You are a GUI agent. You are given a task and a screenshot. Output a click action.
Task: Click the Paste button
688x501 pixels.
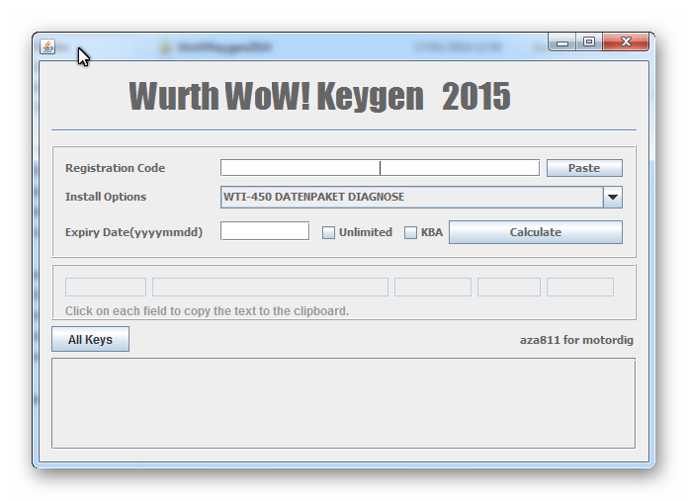[x=584, y=168]
